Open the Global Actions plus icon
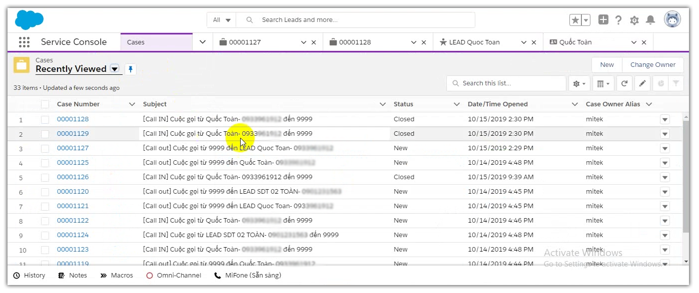 (x=603, y=20)
